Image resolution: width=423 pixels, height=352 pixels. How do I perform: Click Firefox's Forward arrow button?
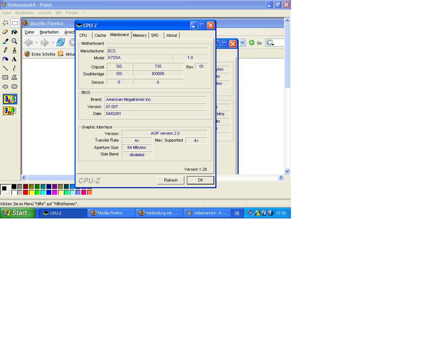[x=44, y=42]
